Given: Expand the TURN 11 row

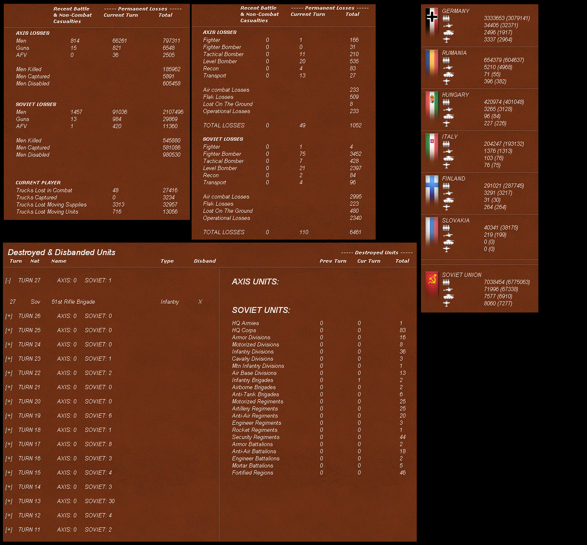Looking at the screenshot, I should tap(9, 530).
